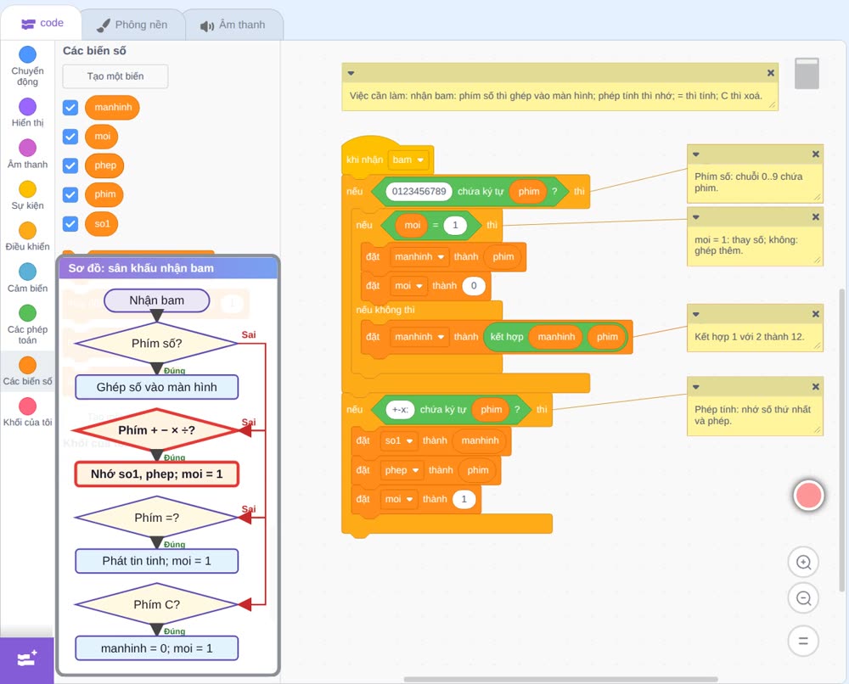Select the Sự kiện block category
This screenshot has width=849, height=684.
pos(28,195)
